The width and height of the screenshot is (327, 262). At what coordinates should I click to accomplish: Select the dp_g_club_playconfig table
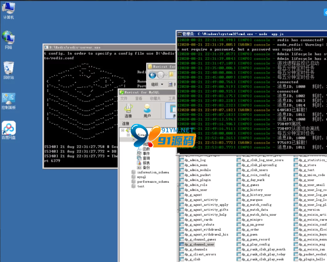tap(259, 165)
